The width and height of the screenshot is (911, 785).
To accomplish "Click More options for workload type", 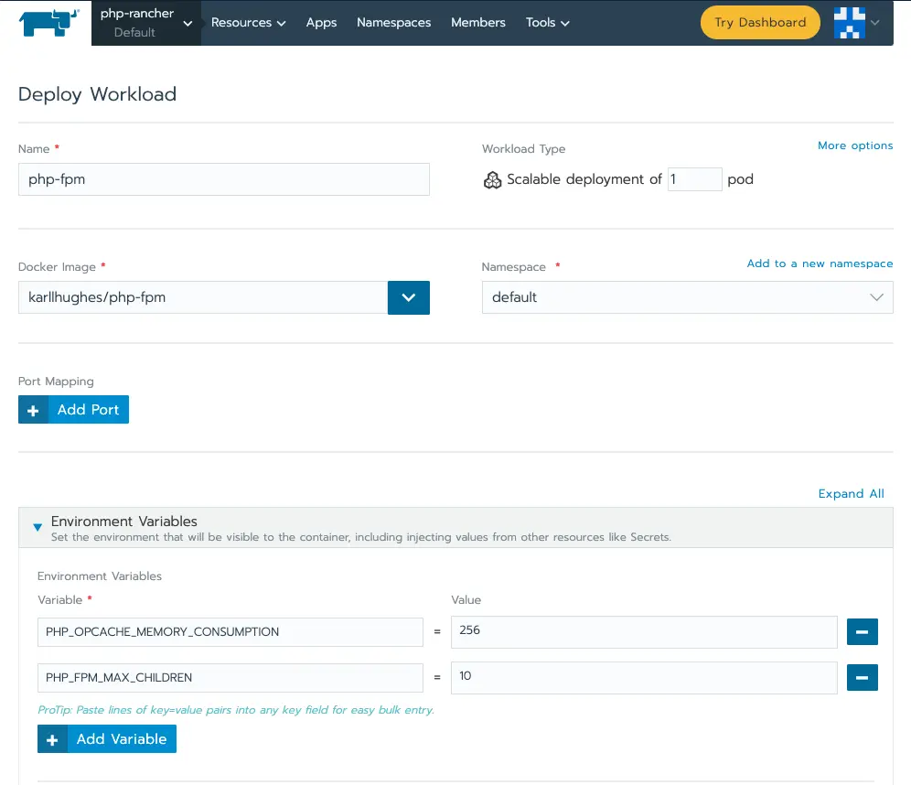I will click(855, 145).
